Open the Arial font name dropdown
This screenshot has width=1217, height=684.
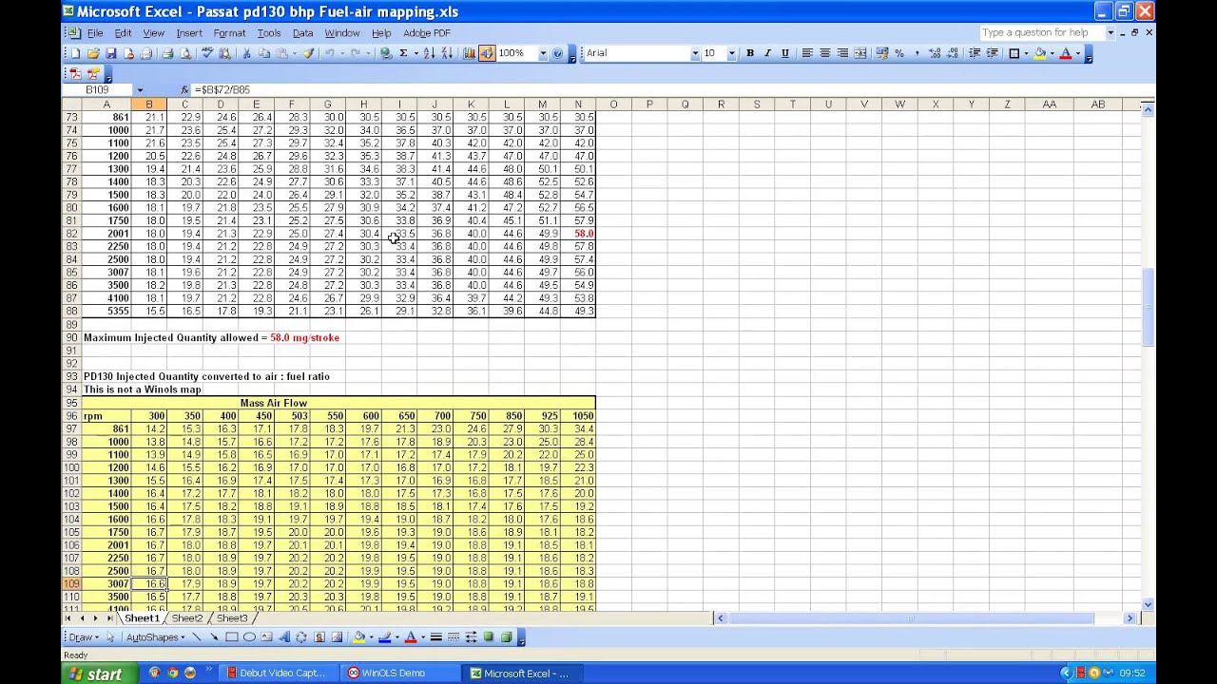[695, 53]
